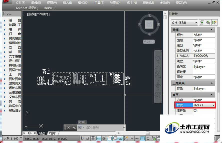Toggle the PICKADD selection mode icon

pyautogui.click(x=202, y=22)
